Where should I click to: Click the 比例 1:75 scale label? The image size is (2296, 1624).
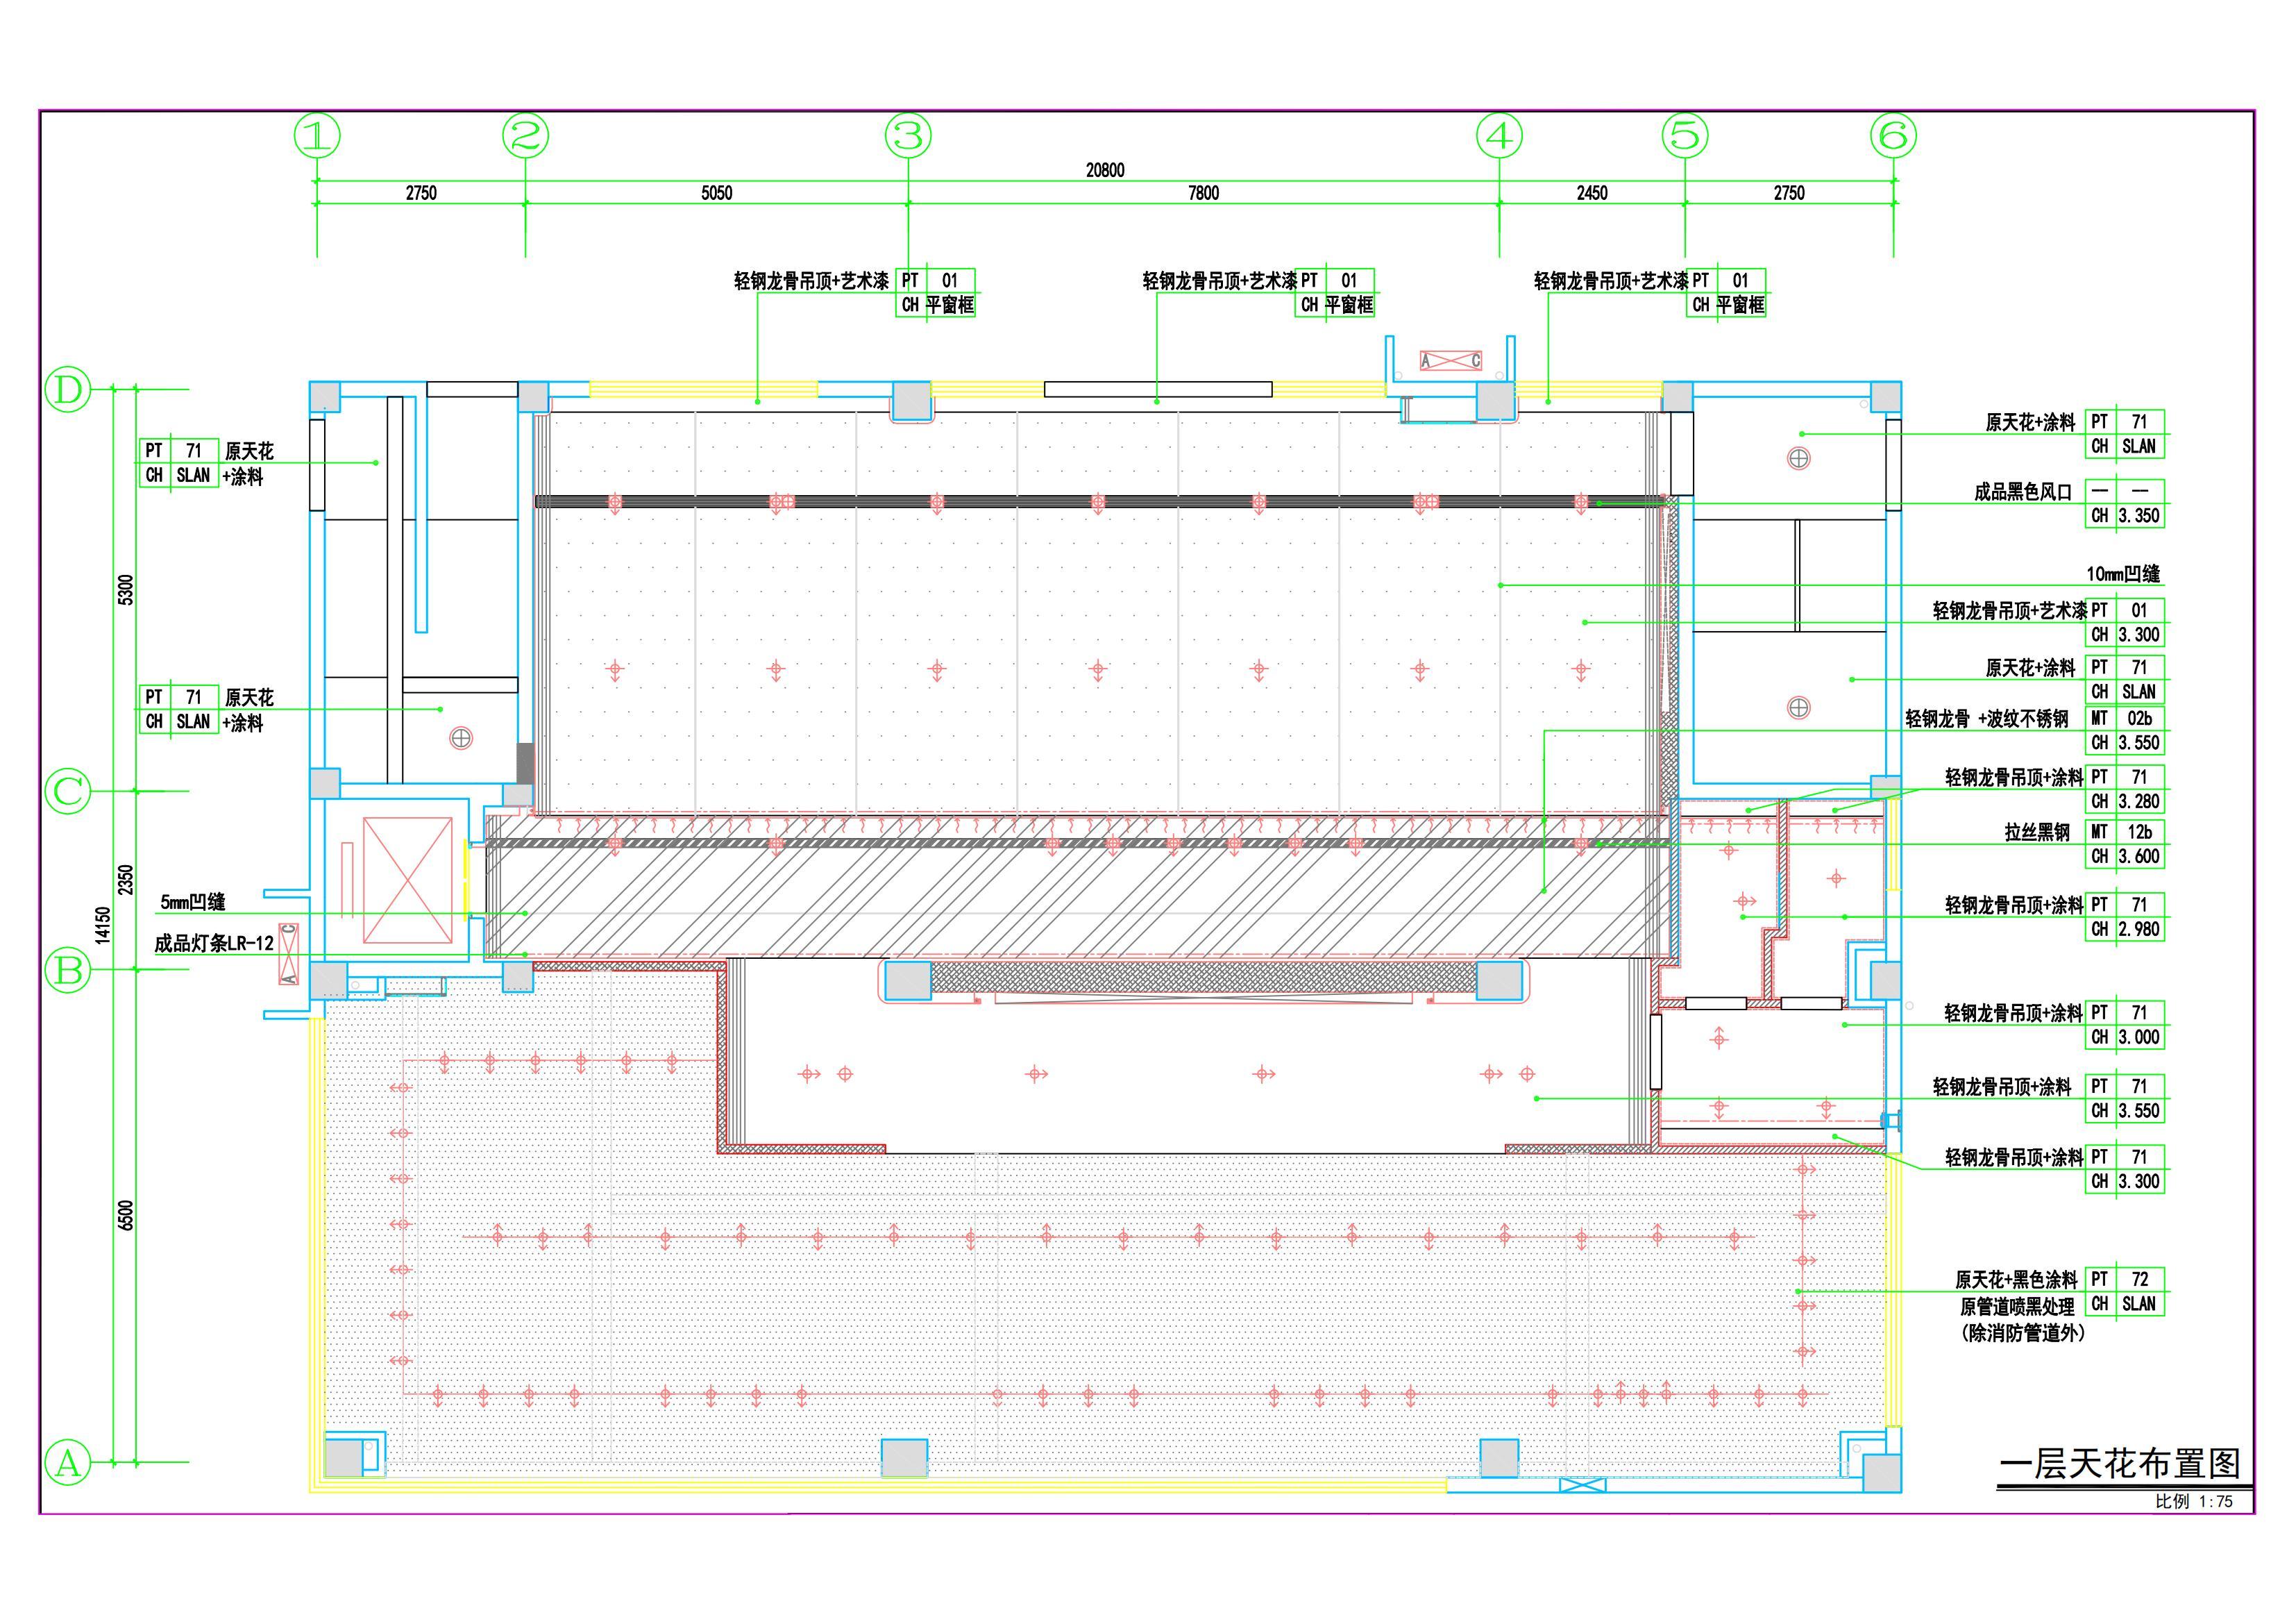pos(2194,1502)
